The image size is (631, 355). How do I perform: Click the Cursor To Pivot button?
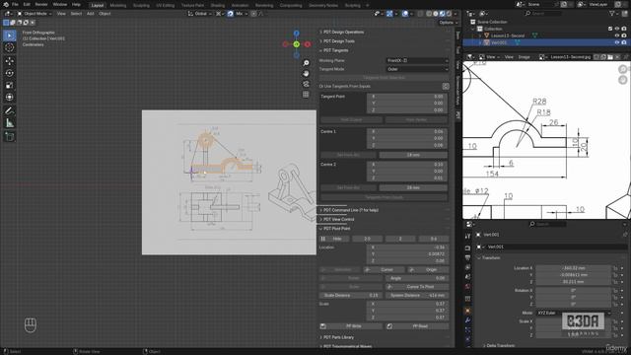point(417,287)
